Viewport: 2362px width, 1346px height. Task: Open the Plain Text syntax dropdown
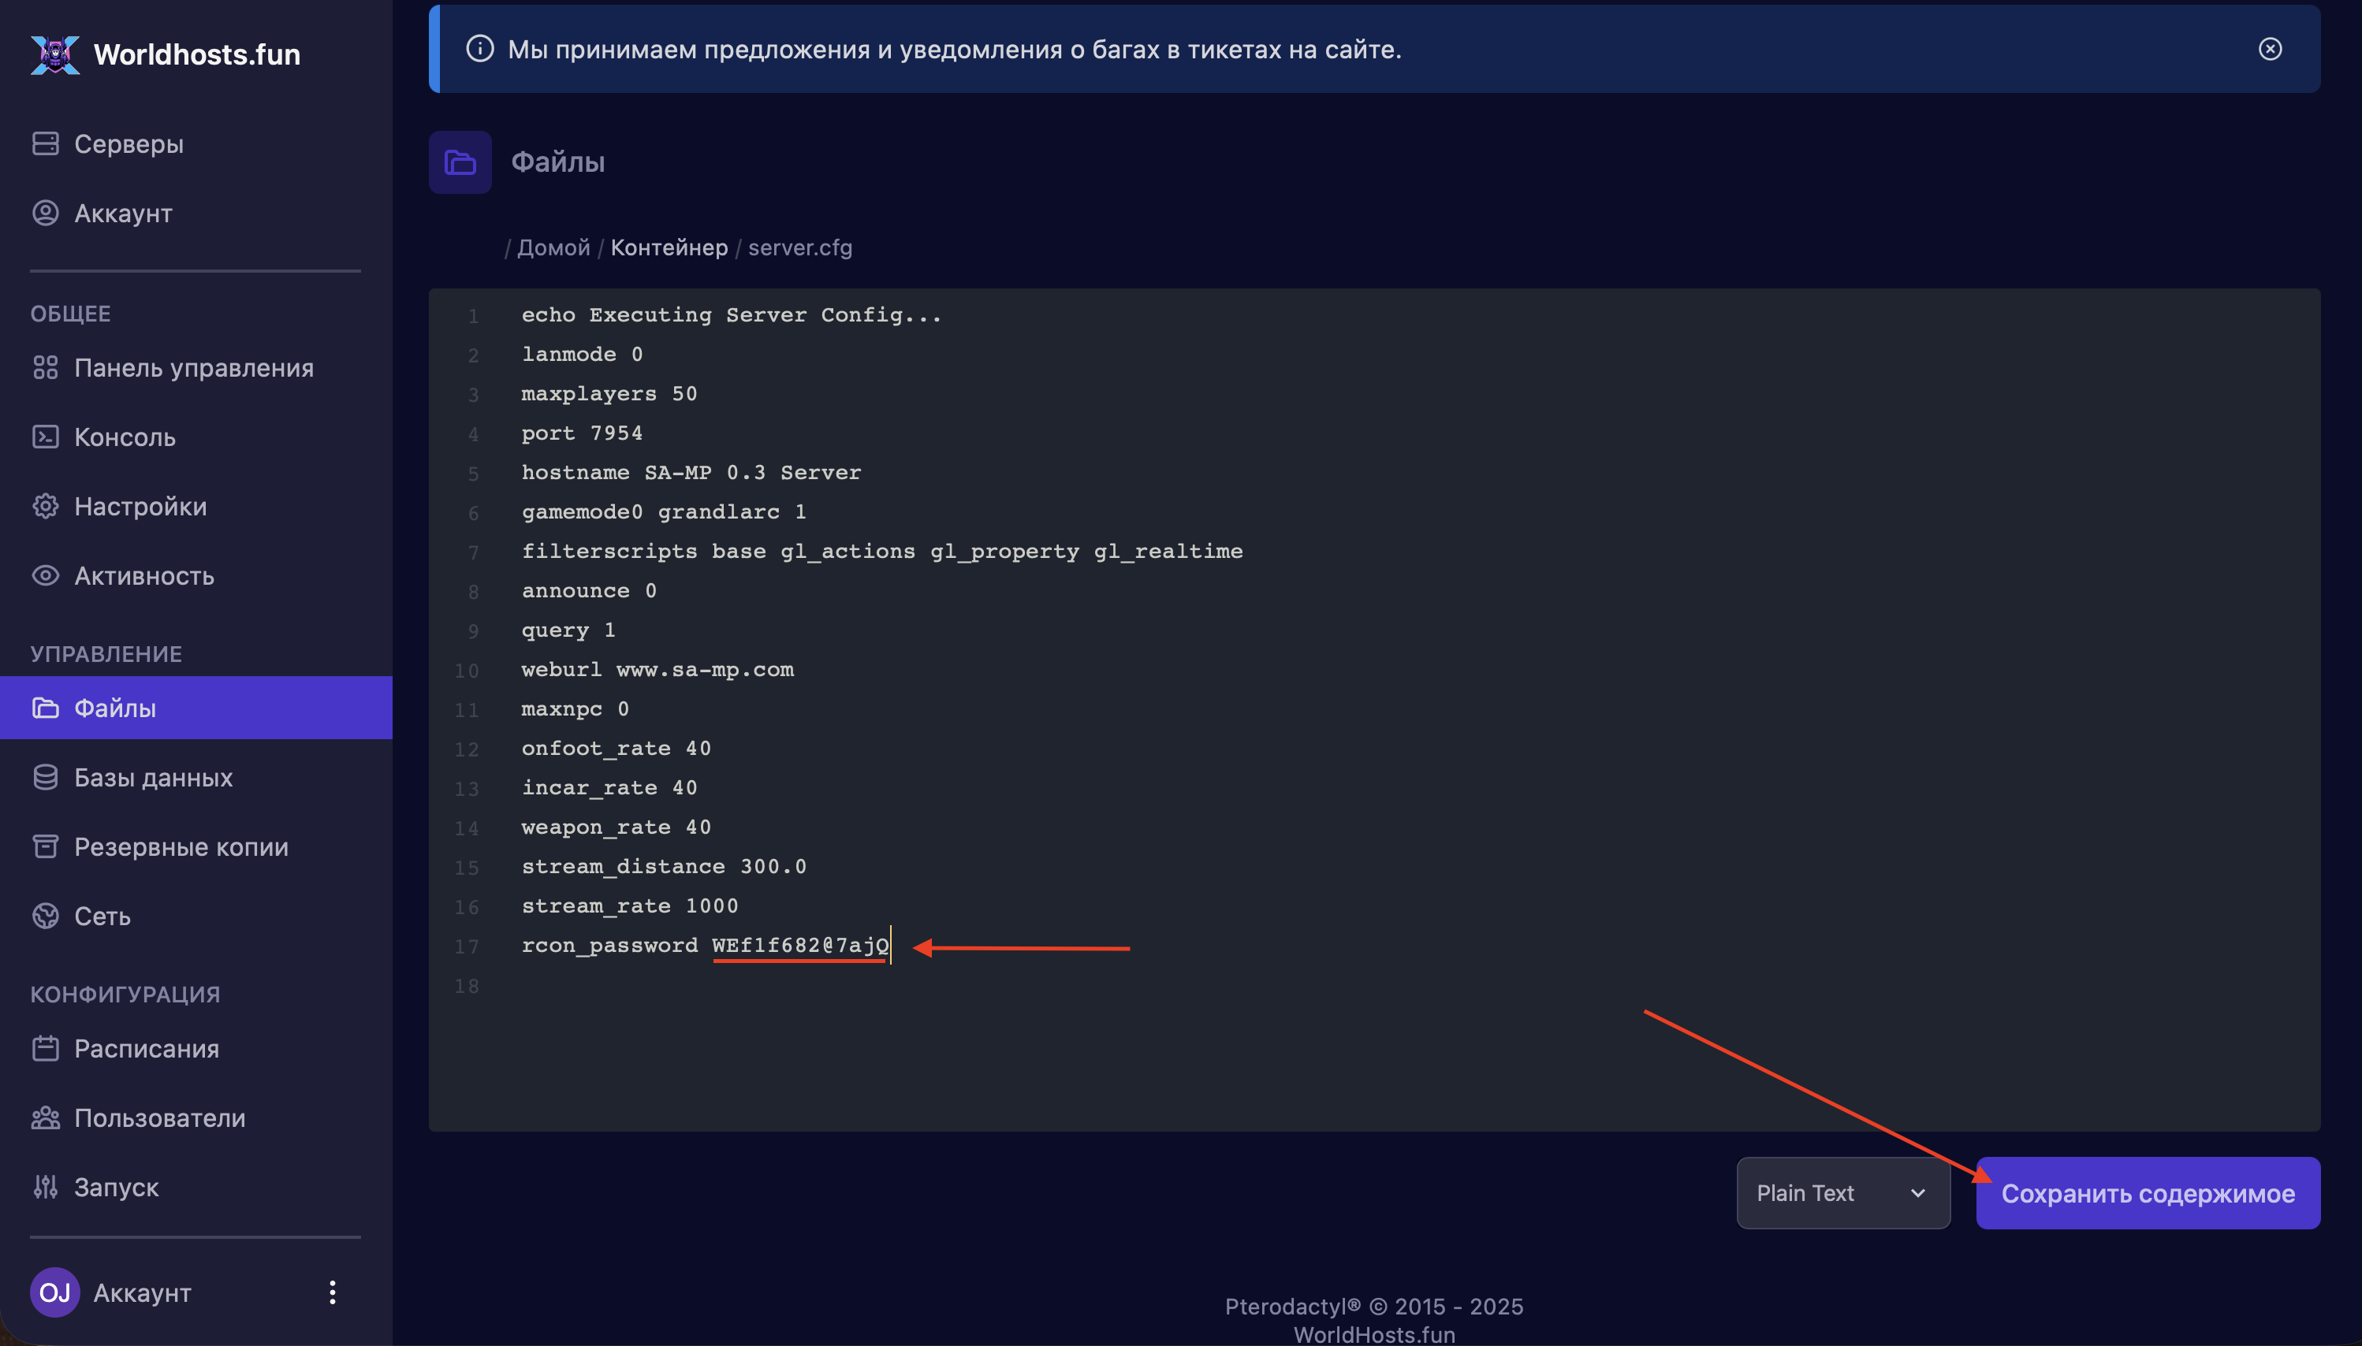pos(1842,1192)
